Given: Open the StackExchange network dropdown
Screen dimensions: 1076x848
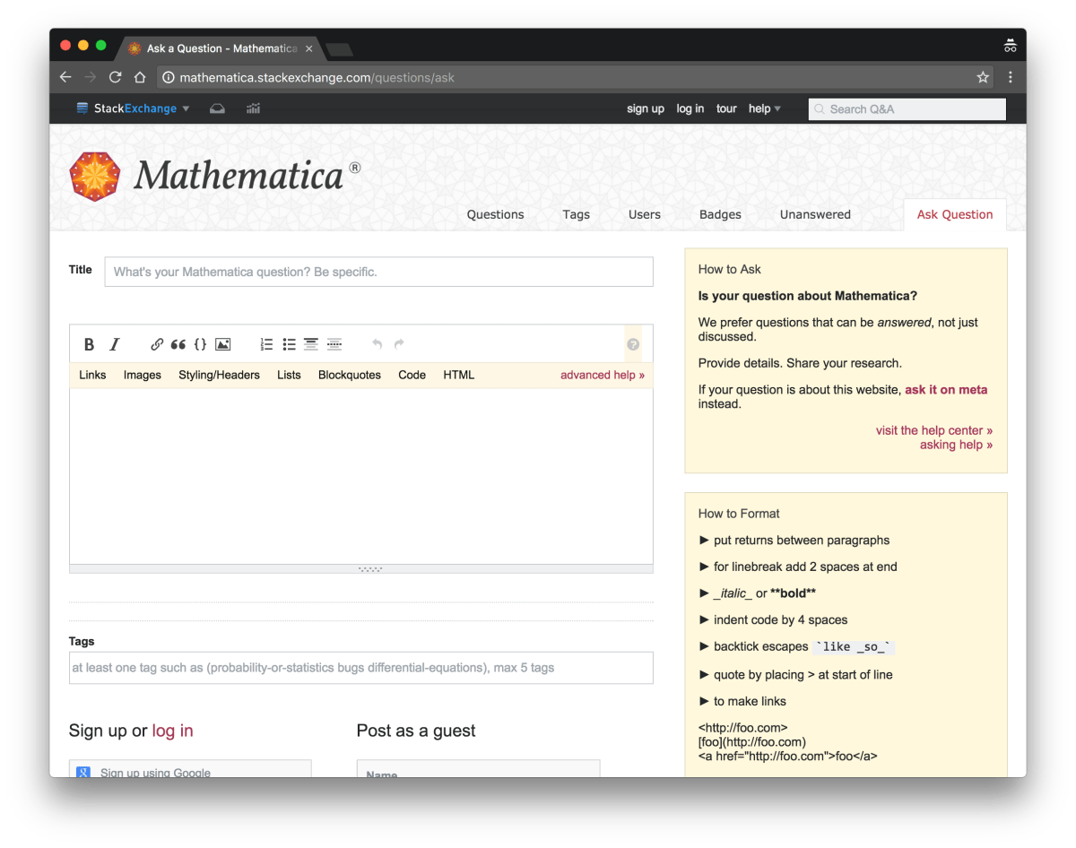Looking at the screenshot, I should click(133, 108).
